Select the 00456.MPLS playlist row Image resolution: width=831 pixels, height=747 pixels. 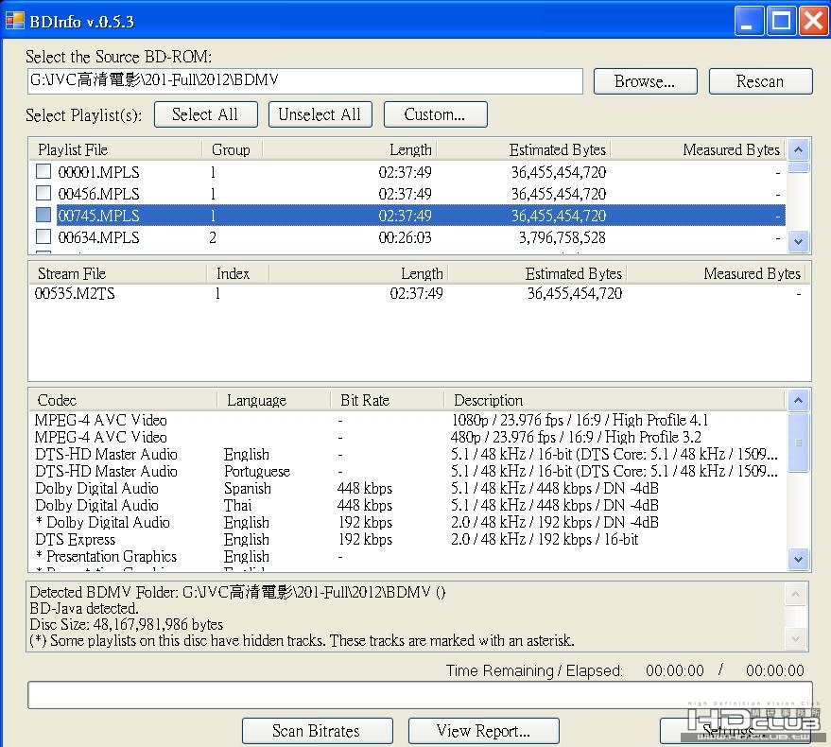(407, 194)
